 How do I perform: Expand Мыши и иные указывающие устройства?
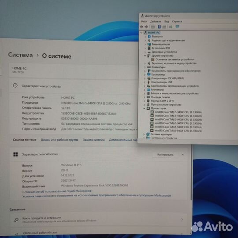pyautogui.click(x=145, y=93)
